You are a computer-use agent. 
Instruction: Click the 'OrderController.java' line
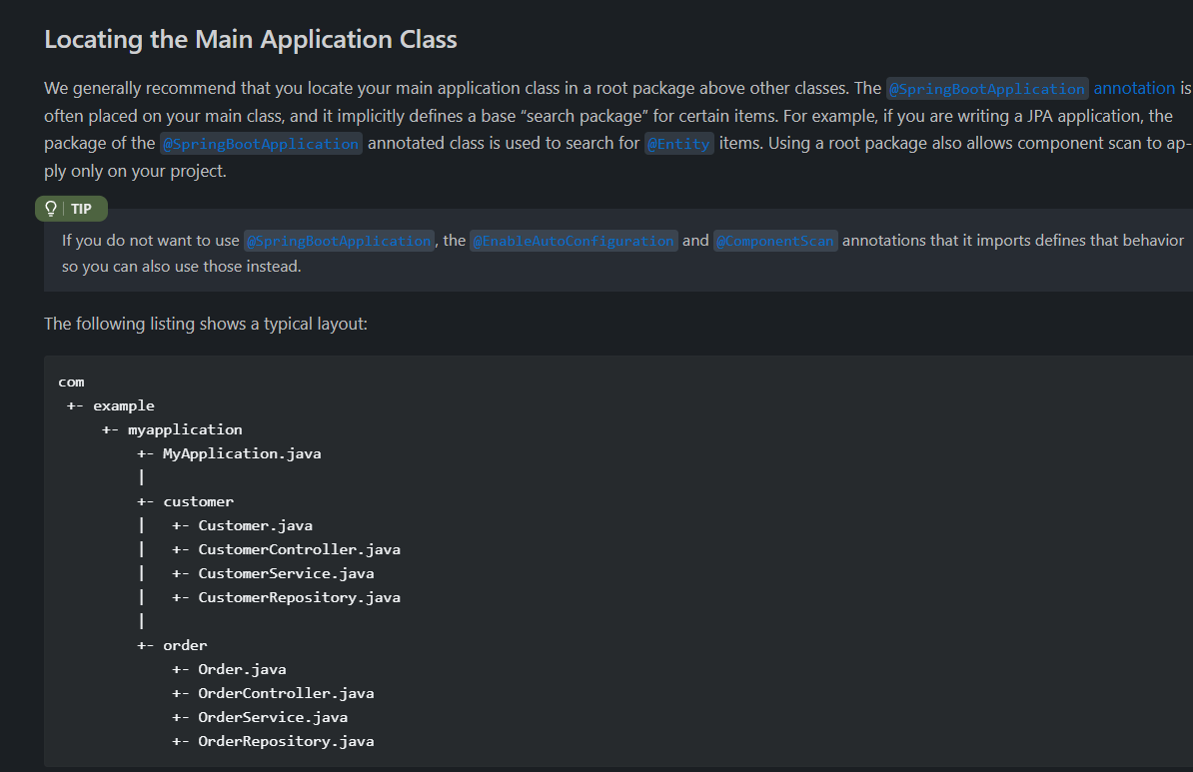[x=286, y=694]
